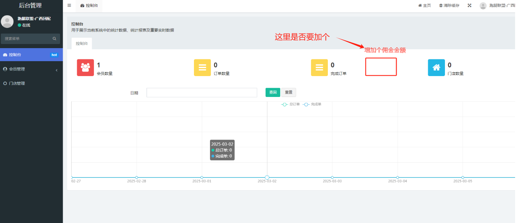This screenshot has height=223, width=530.
Task: Click the green 查询 button
Action: click(273, 92)
